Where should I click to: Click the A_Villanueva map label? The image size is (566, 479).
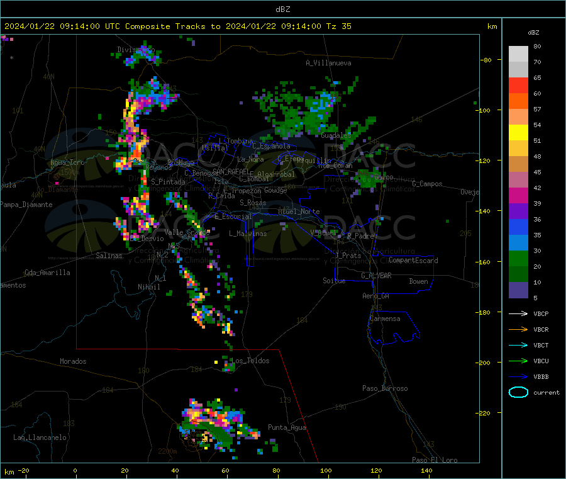328,63
